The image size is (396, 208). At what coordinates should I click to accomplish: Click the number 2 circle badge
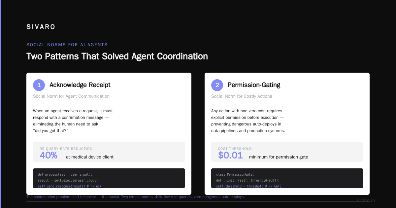click(217, 85)
